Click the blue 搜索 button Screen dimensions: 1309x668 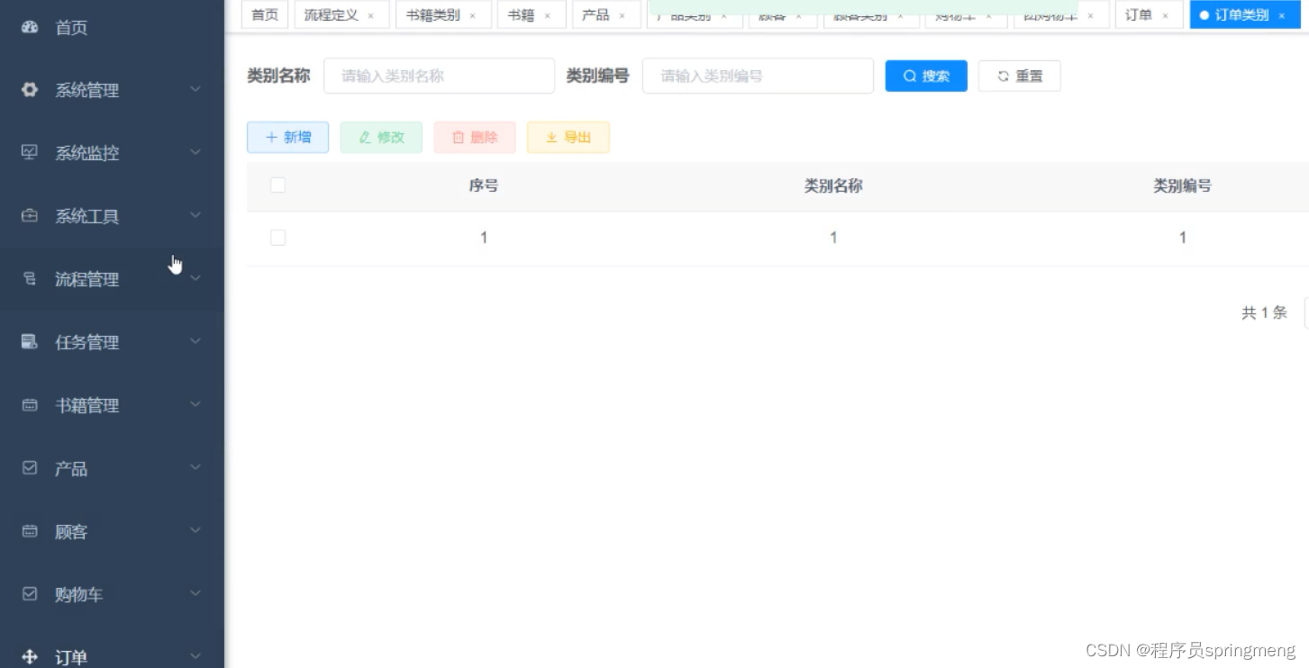click(926, 76)
